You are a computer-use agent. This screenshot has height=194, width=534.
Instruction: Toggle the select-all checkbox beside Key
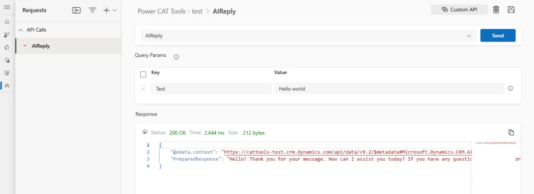[x=143, y=74]
